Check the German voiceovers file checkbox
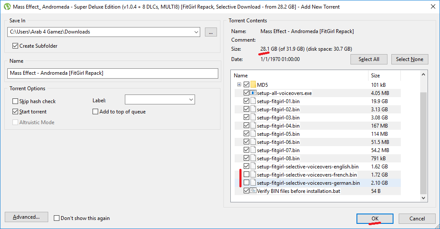 coord(246,183)
